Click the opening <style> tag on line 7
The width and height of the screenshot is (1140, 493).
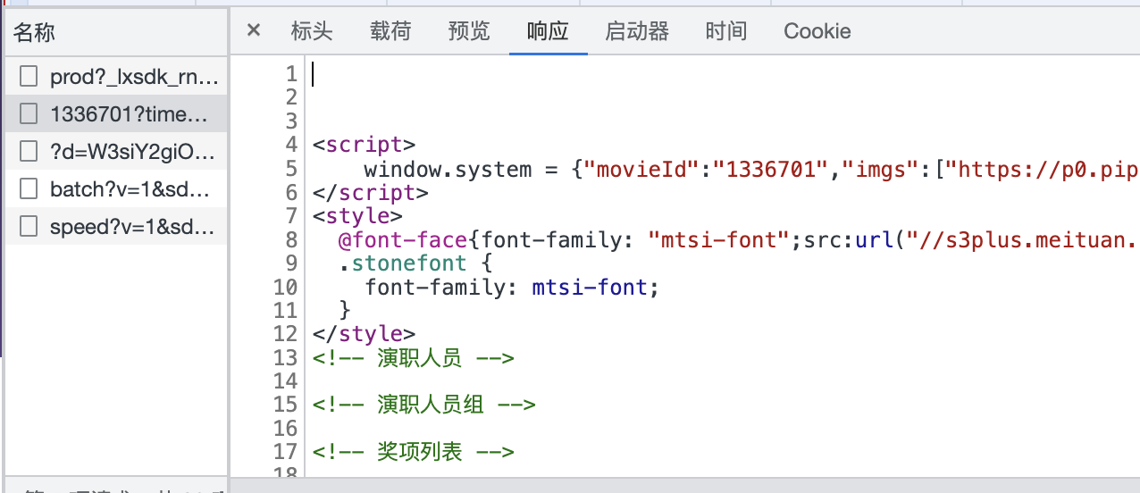pos(357,216)
